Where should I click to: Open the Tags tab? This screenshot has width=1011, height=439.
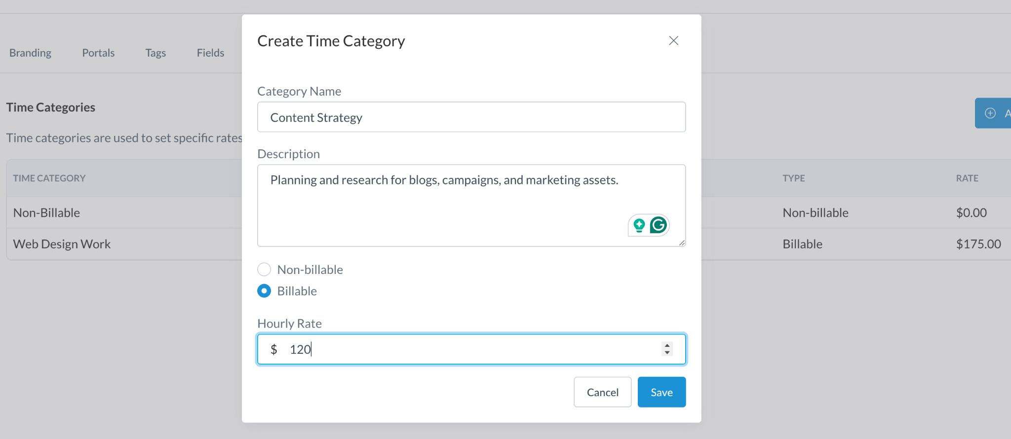click(156, 53)
